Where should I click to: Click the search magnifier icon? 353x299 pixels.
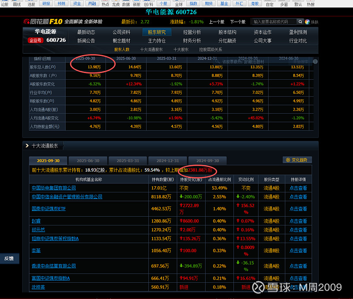click(x=300, y=22)
